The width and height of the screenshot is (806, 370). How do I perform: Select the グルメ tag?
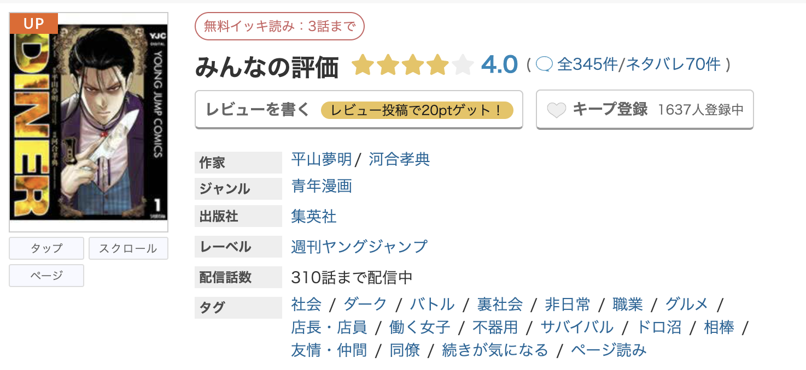[x=687, y=305]
